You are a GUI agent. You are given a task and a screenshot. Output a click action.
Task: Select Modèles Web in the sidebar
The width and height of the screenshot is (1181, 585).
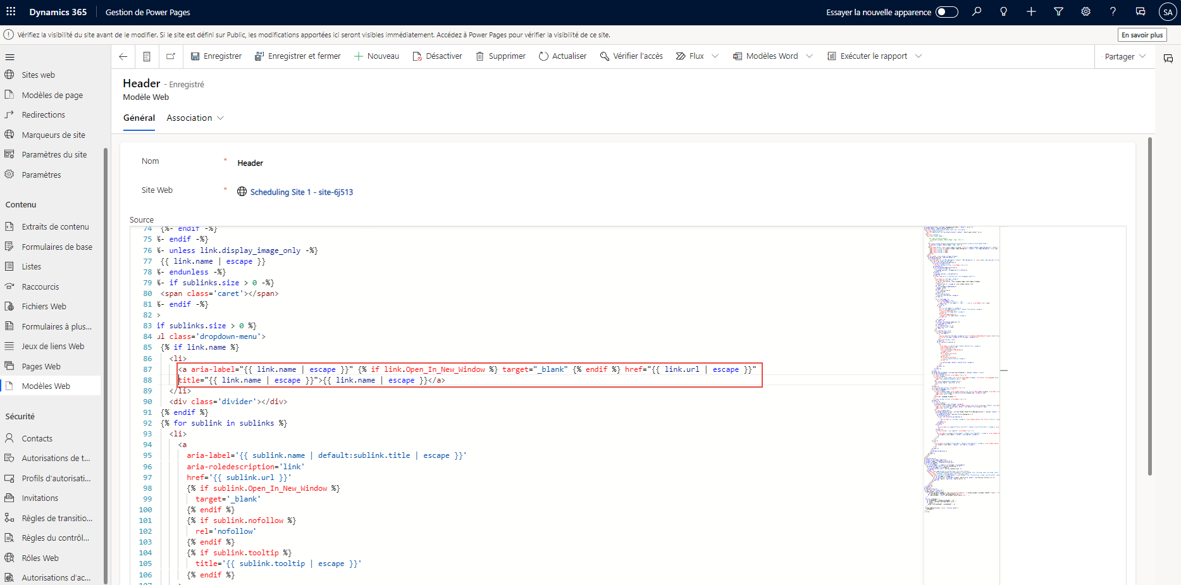coord(46,386)
